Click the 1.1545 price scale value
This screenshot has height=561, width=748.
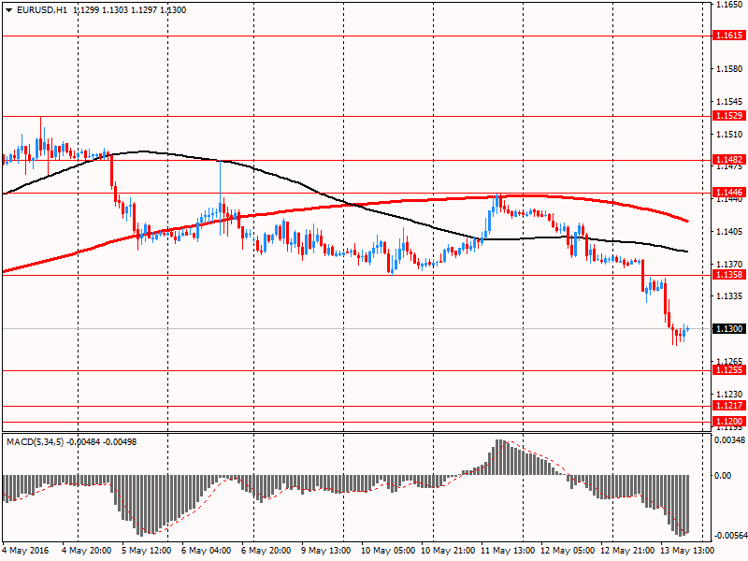tap(729, 102)
